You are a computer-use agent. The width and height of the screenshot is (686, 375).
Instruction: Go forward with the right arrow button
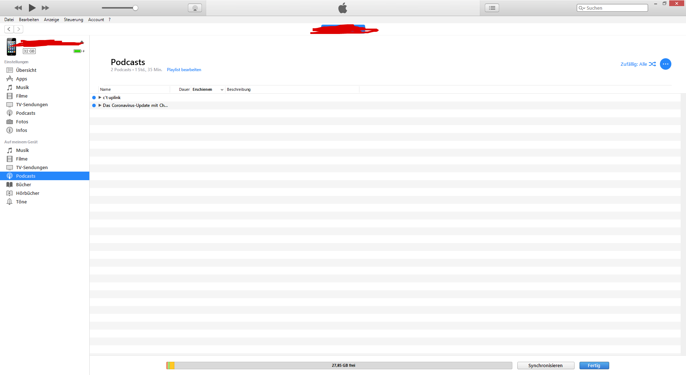[x=18, y=29]
